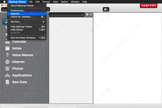This screenshot has width=162, height=108.
Task: Select the Applications label
Action: (x=22, y=75)
